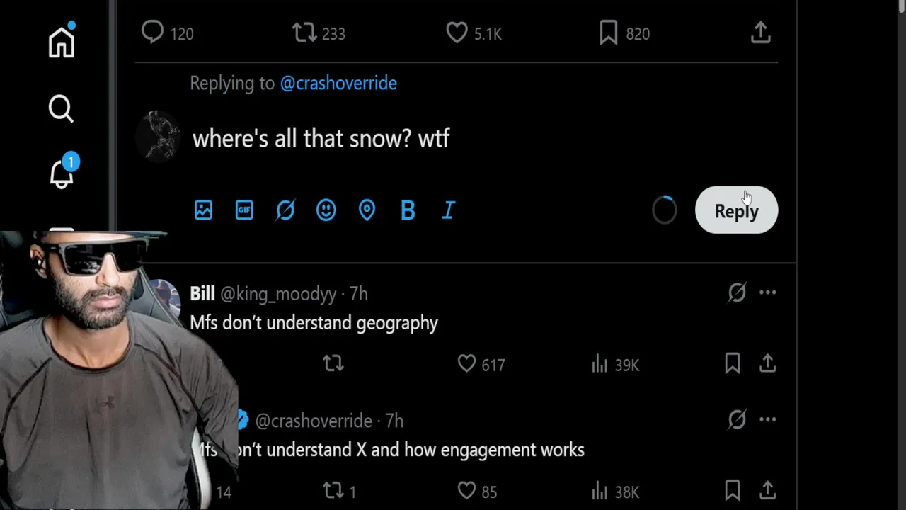Viewport: 906px width, 510px height.
Task: Open Bill's profile name link
Action: point(202,294)
